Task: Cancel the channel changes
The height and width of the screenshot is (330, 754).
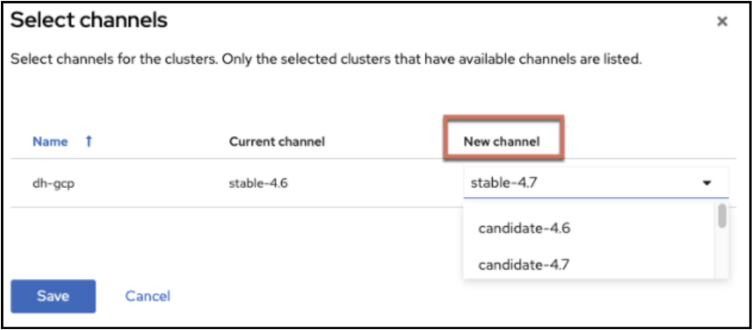Action: (147, 296)
